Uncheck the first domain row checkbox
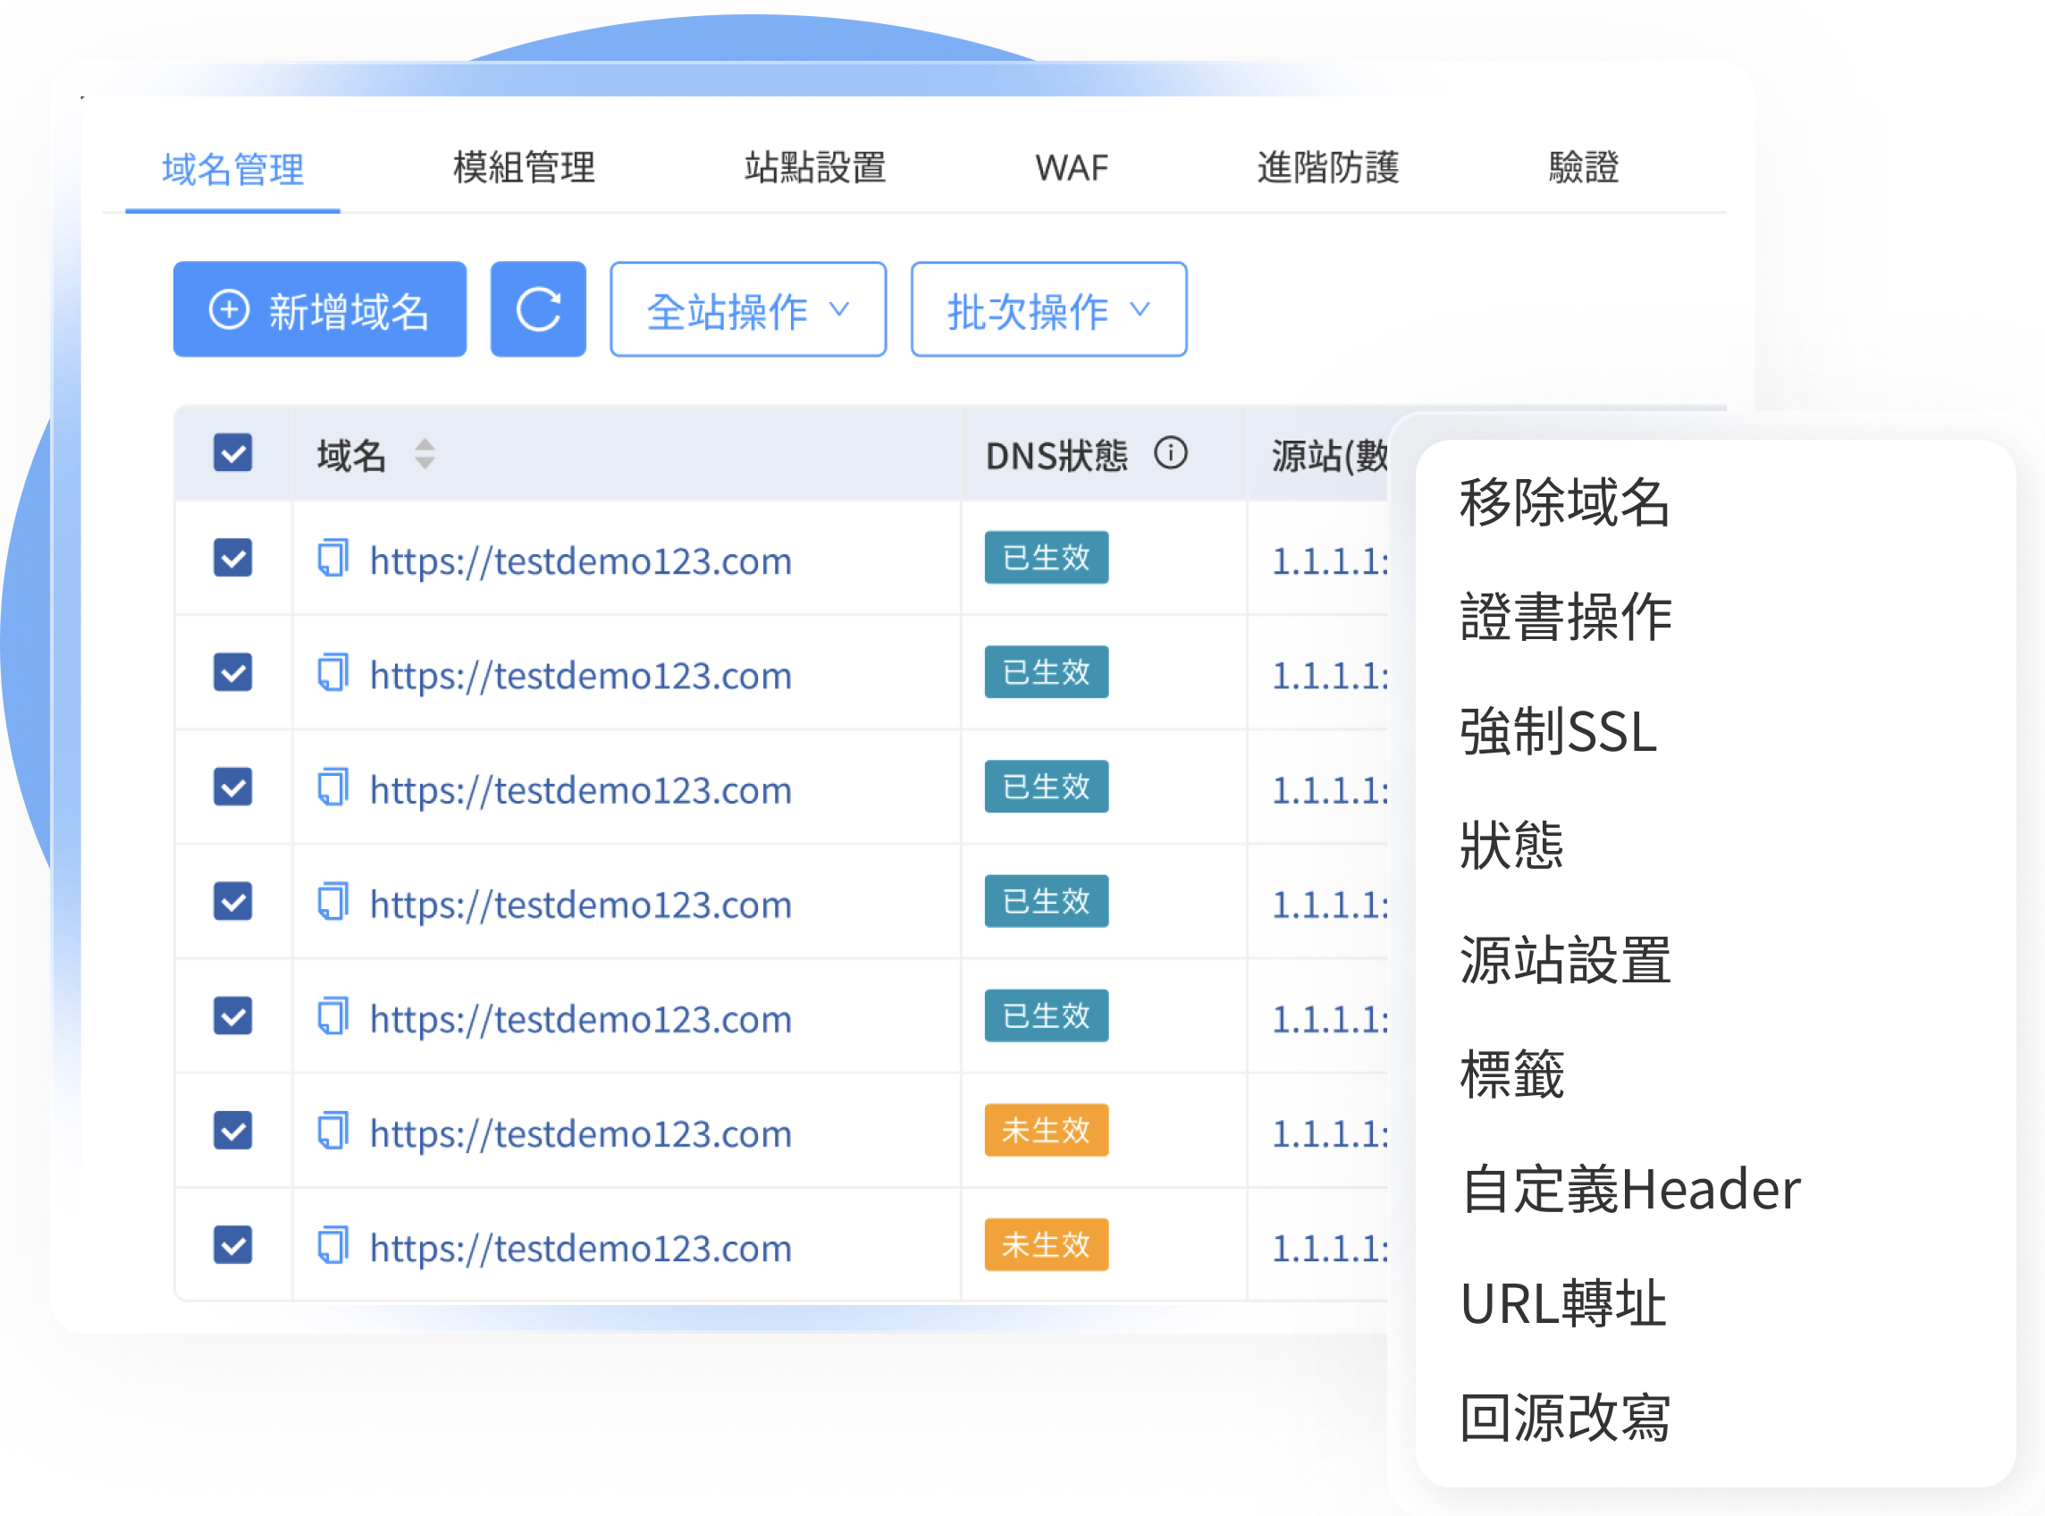2045x1516 pixels. click(233, 558)
